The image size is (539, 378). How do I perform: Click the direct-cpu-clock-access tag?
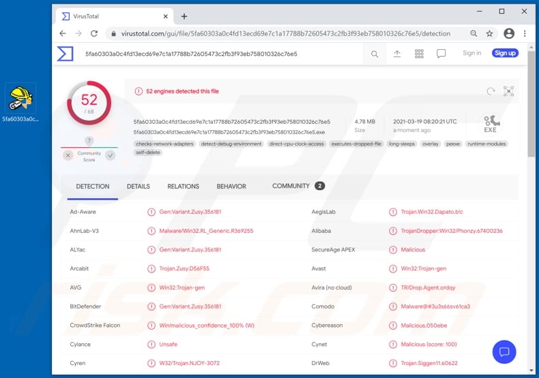(x=296, y=144)
